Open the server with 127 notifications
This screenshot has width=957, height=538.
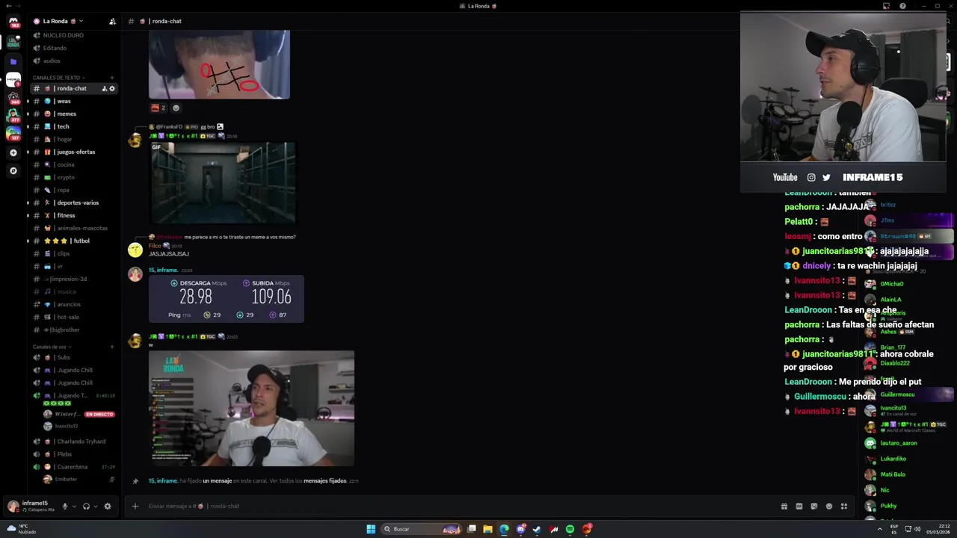(x=13, y=134)
